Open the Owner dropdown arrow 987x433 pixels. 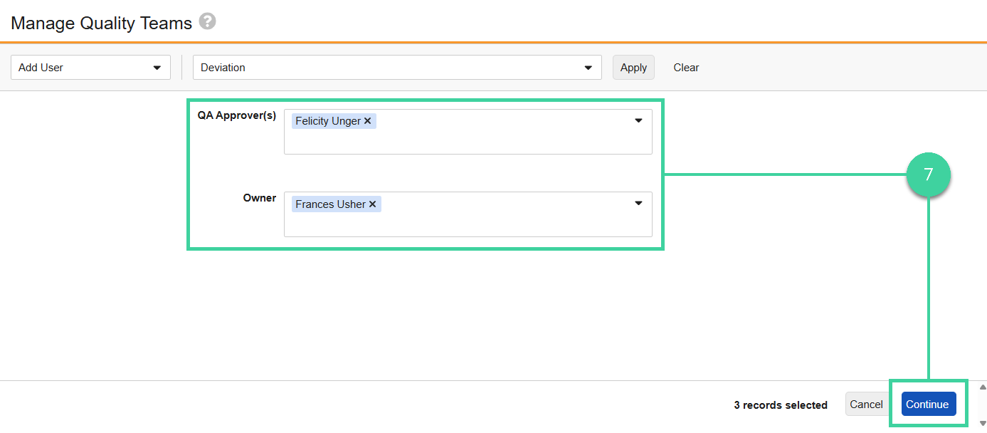(638, 203)
